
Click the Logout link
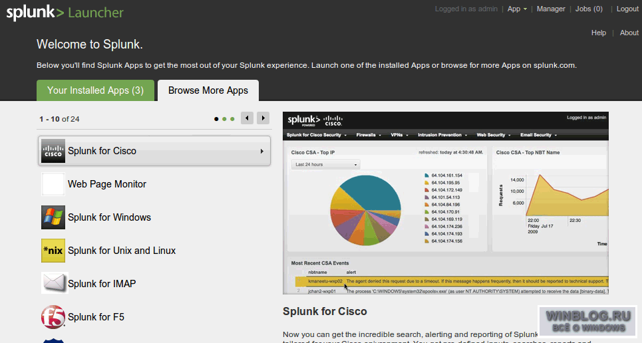627,9
